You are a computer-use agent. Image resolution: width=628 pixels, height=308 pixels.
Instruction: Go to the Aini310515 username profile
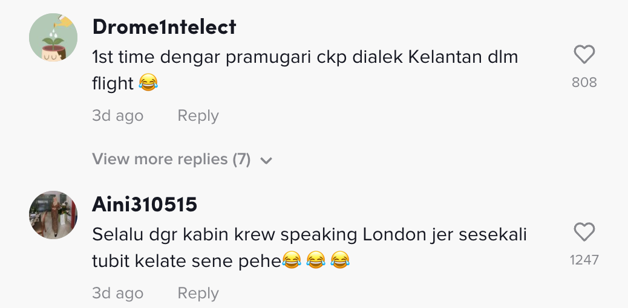click(145, 205)
